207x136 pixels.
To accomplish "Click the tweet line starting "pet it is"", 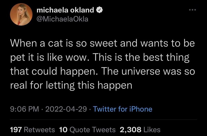I will point(100,57).
